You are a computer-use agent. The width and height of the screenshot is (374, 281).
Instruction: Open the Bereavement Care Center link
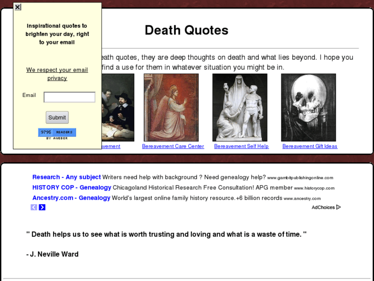173,146
